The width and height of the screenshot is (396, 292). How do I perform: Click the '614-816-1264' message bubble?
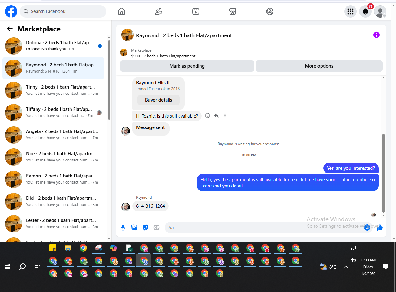(150, 206)
